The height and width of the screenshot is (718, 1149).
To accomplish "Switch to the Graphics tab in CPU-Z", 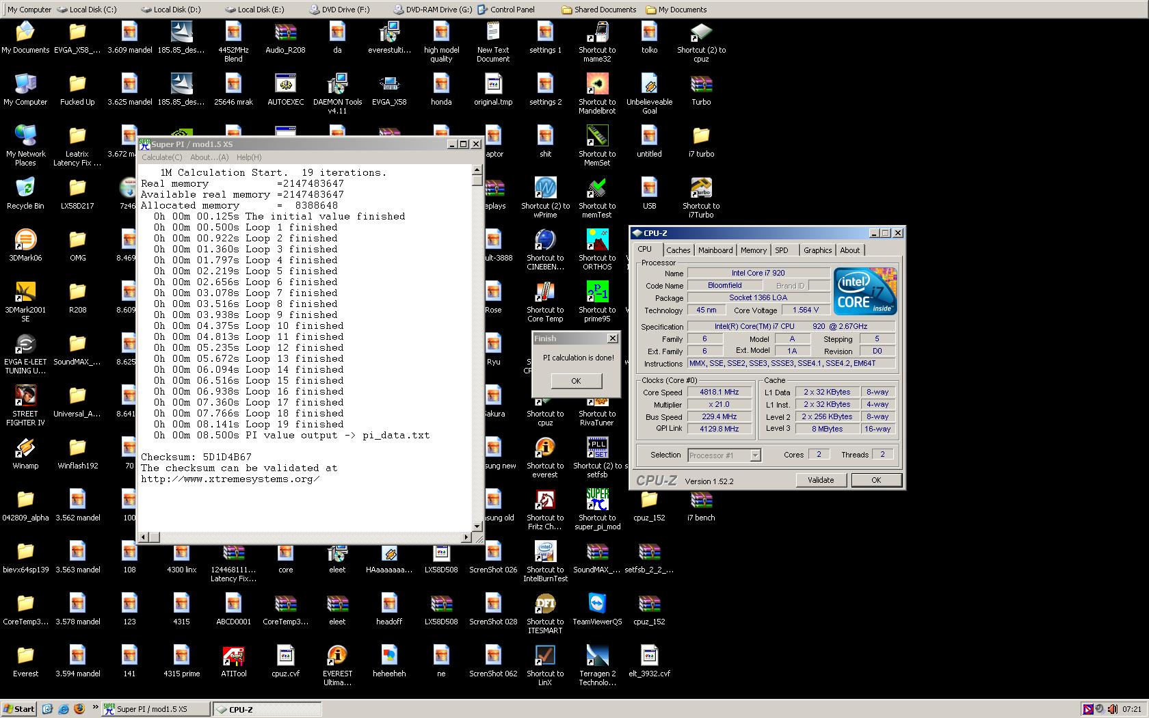I will click(x=817, y=250).
